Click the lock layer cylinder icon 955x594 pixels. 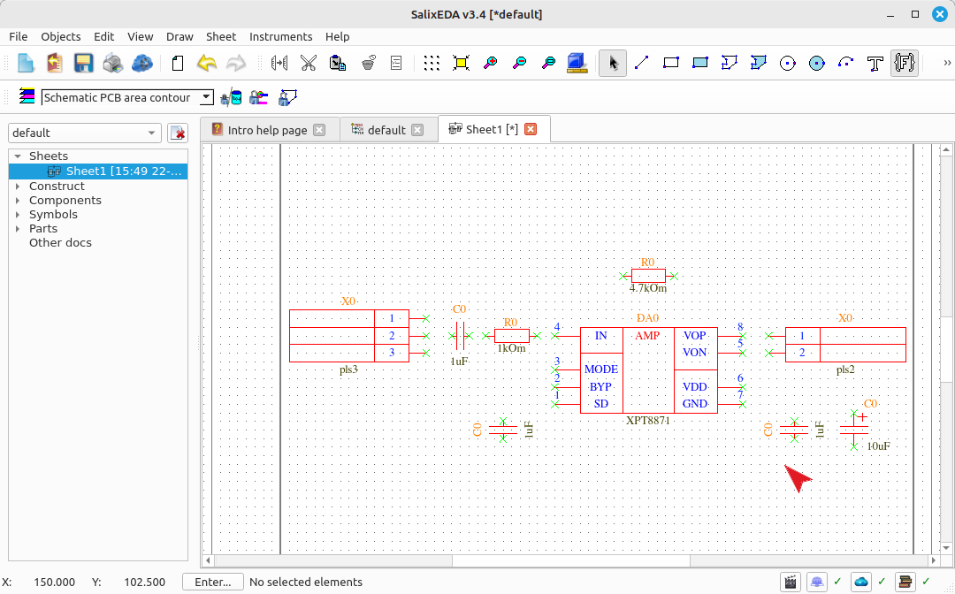231,97
